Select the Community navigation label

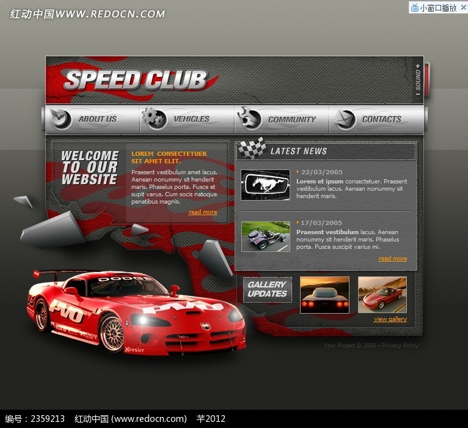coord(292,119)
